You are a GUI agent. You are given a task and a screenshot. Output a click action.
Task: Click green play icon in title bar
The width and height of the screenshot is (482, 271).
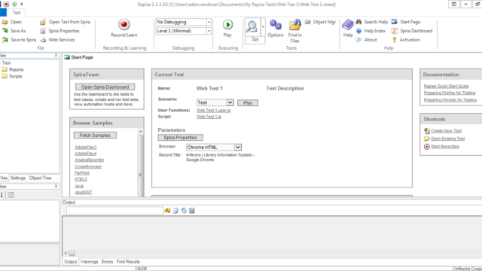(x=14, y=5)
